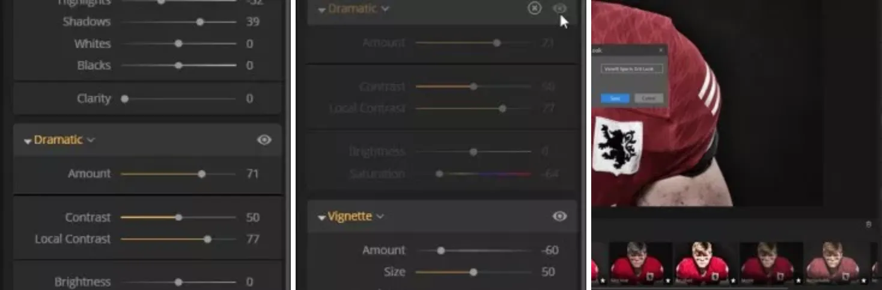Collapse the Vignette section triangle

[321, 217]
